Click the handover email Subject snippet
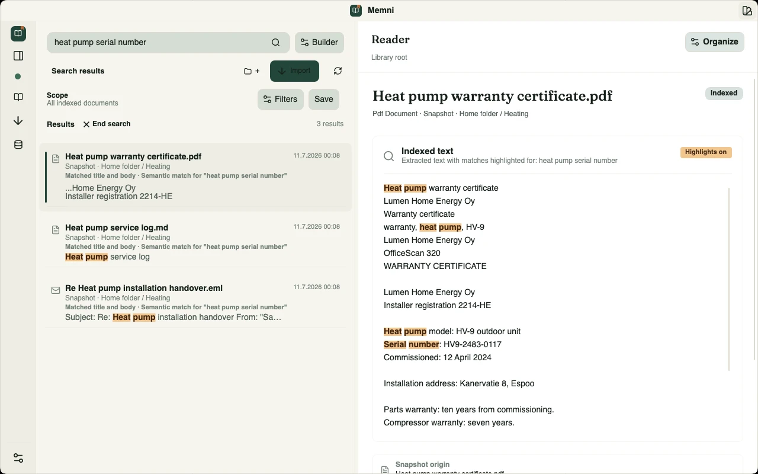758x474 pixels. (x=173, y=317)
